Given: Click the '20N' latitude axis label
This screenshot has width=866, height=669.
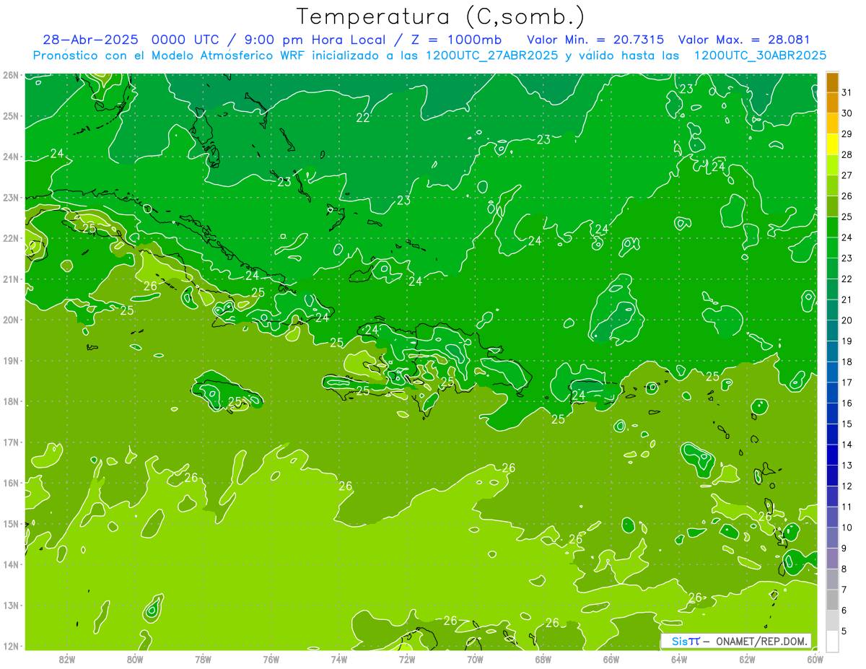Looking at the screenshot, I should tap(10, 320).
